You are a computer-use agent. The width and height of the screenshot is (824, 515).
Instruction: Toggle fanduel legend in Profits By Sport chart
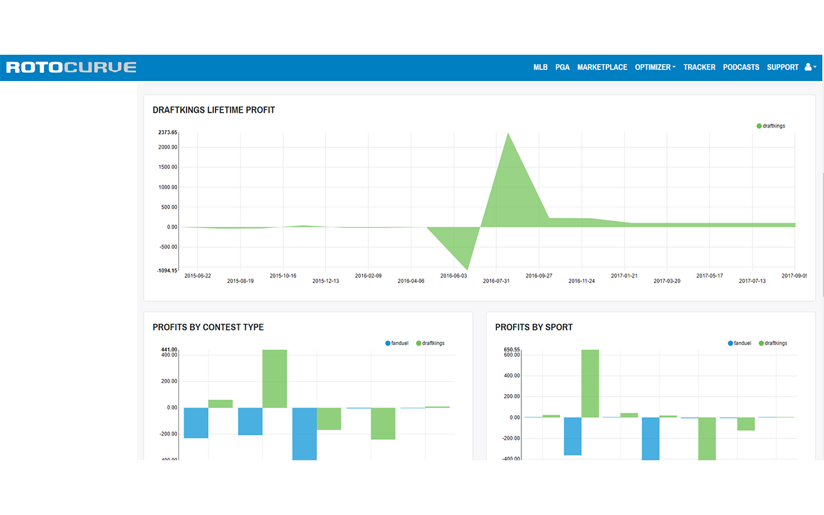coord(740,343)
